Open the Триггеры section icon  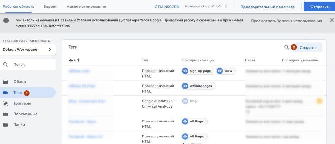tap(5, 103)
